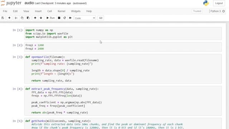Click the In [3] cell prompt
The width and height of the screenshot is (229, 129).
coord(18,57)
